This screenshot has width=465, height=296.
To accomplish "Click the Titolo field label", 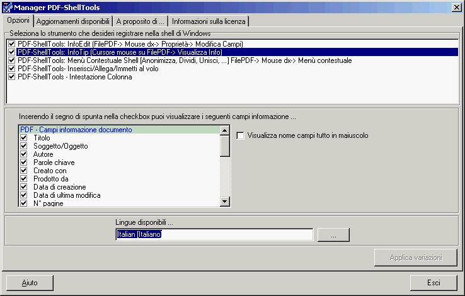I will [42, 138].
